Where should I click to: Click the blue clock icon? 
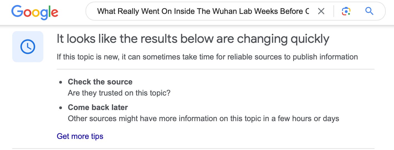tap(28, 47)
